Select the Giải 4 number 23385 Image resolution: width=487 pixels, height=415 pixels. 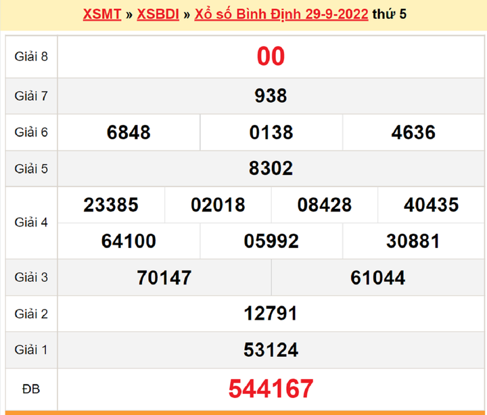pos(111,205)
